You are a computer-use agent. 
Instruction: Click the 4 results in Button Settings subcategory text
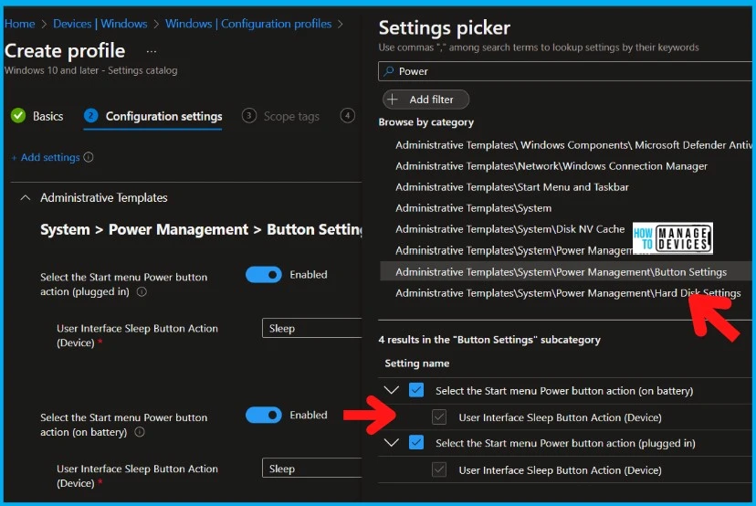[x=488, y=340]
